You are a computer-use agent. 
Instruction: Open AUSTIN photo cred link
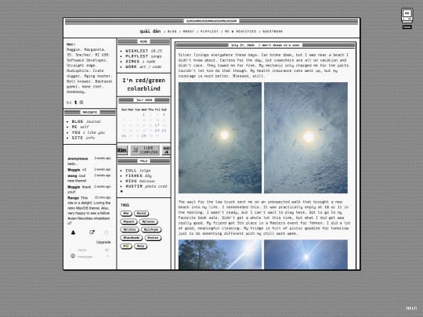[x=146, y=186]
